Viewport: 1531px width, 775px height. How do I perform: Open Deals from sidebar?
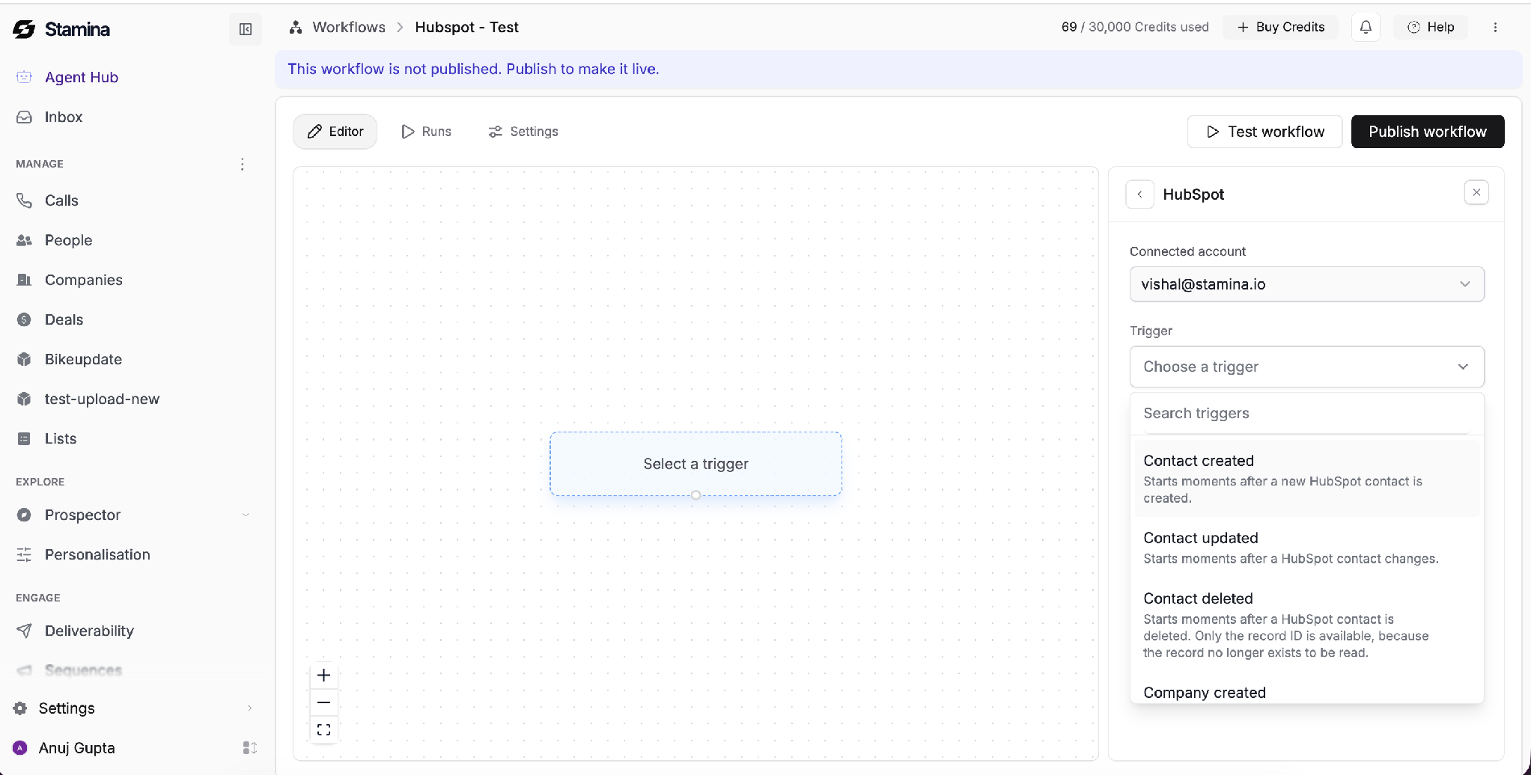pyautogui.click(x=64, y=319)
